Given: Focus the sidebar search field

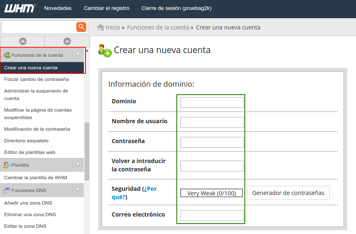Looking at the screenshot, I should 39,27.
